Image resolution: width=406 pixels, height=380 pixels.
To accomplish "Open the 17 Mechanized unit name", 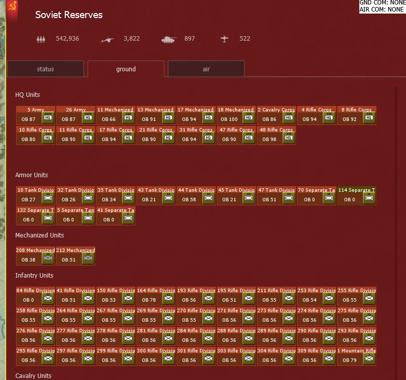I will (196, 109).
